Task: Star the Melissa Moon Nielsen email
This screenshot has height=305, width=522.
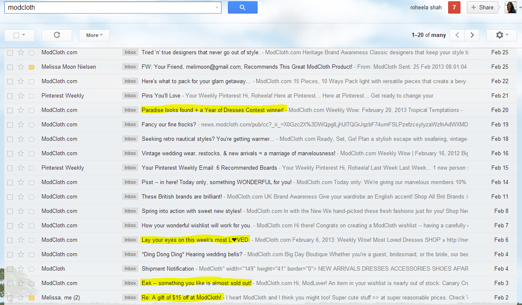Action: pos(20,67)
